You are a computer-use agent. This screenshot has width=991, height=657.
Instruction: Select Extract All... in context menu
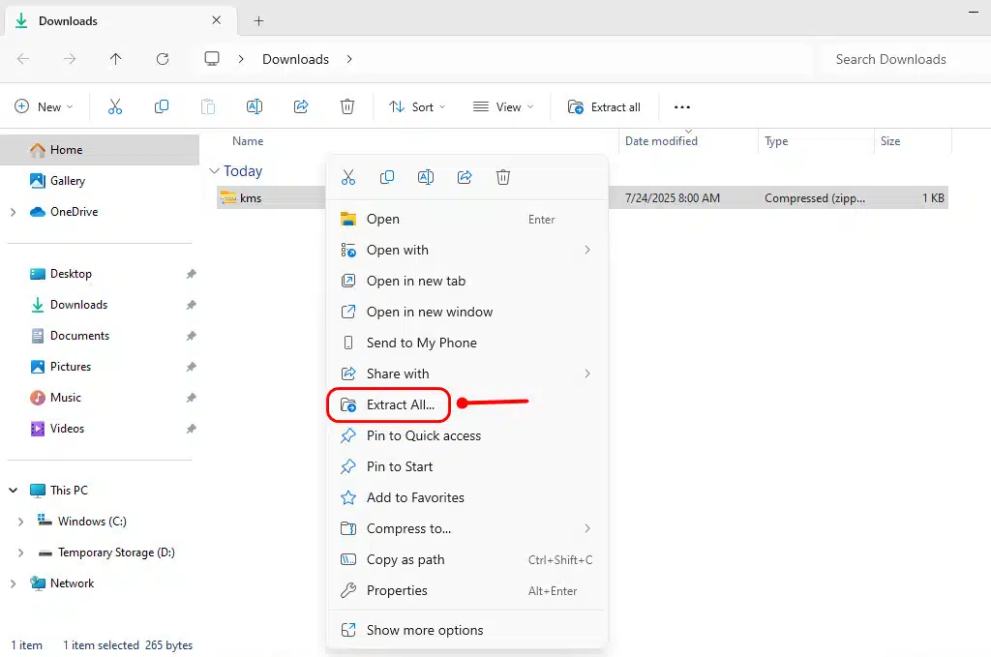coord(400,404)
